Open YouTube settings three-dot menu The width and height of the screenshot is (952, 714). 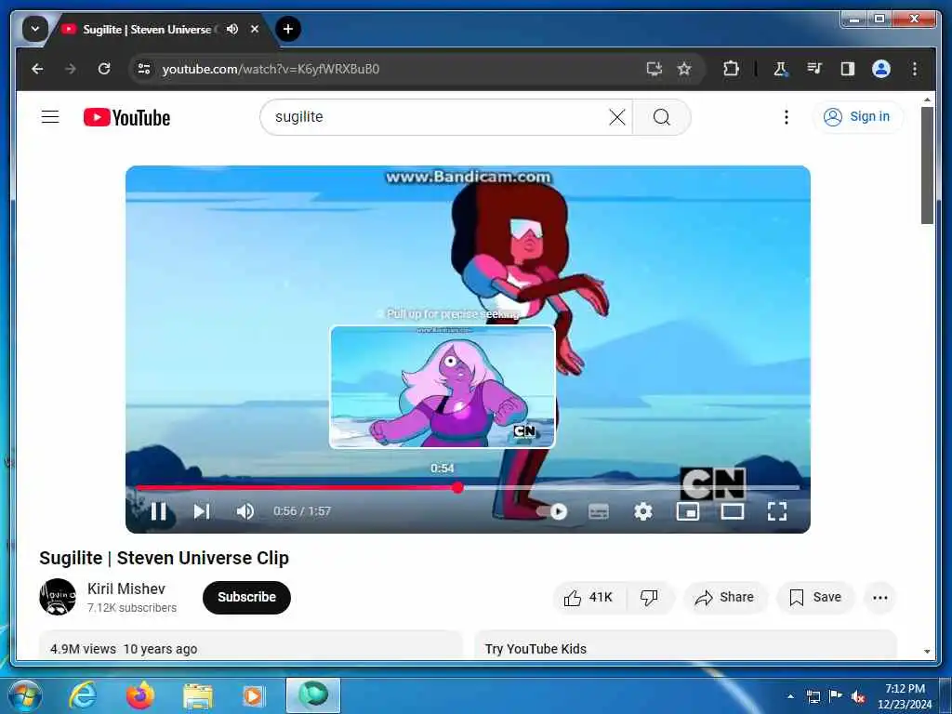[x=787, y=117]
